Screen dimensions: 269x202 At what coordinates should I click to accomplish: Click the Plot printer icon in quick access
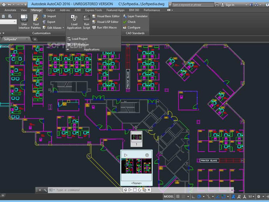point(4,5)
